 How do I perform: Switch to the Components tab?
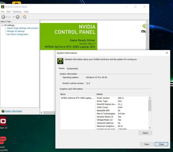click(x=72, y=69)
